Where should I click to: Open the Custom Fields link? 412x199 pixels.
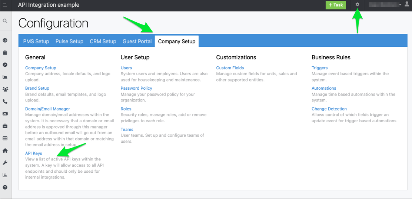[x=230, y=68]
